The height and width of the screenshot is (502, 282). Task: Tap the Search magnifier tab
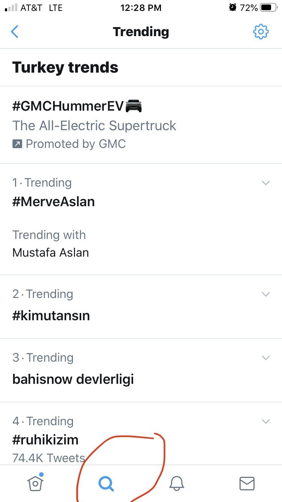click(x=106, y=484)
